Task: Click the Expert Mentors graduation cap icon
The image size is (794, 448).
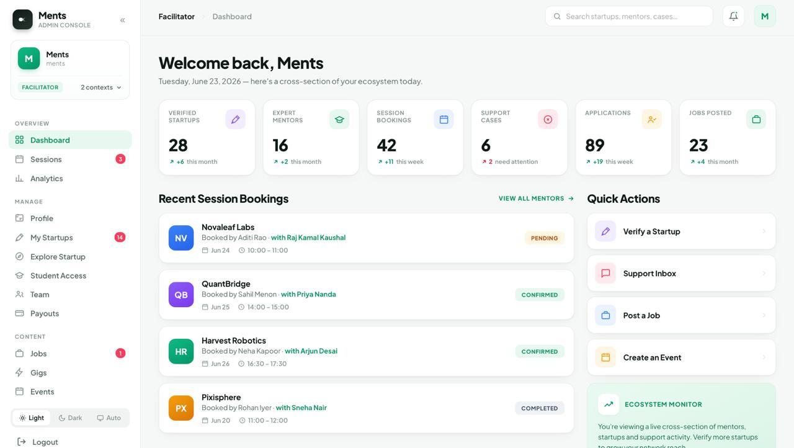Action: tap(339, 119)
